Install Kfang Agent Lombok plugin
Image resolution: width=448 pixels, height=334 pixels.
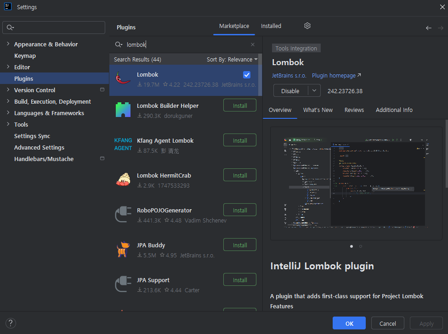[x=240, y=140]
